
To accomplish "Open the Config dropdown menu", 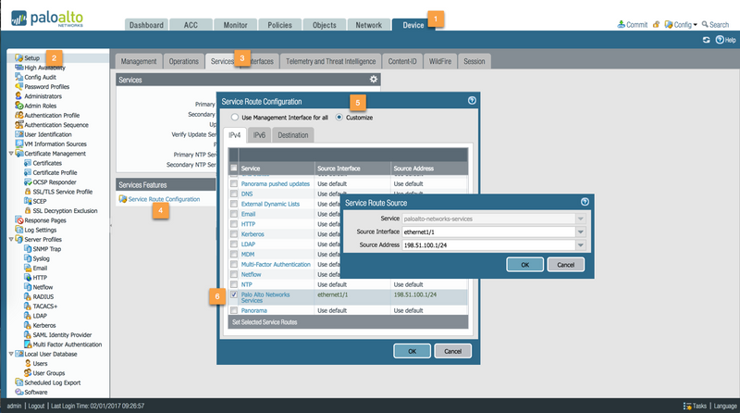I will point(681,25).
